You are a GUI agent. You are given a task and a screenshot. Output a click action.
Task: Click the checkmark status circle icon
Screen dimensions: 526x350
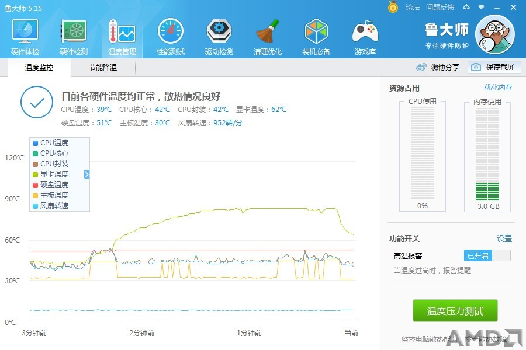(x=37, y=102)
